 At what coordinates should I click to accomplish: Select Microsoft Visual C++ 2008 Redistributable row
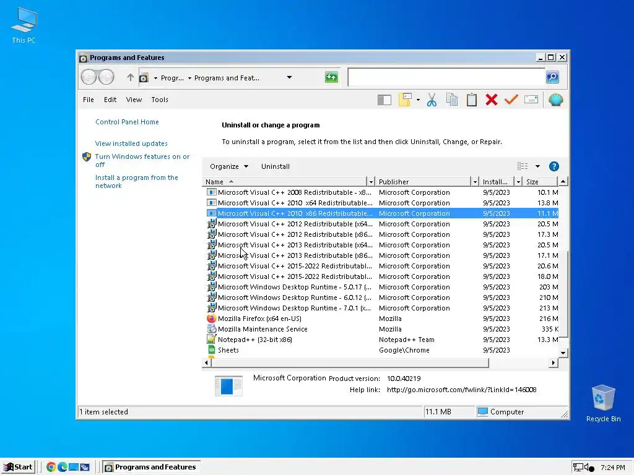click(x=382, y=192)
